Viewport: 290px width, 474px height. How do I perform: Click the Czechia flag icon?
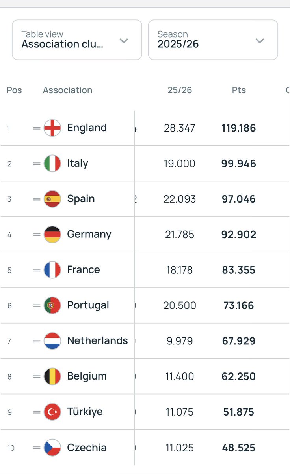(52, 448)
